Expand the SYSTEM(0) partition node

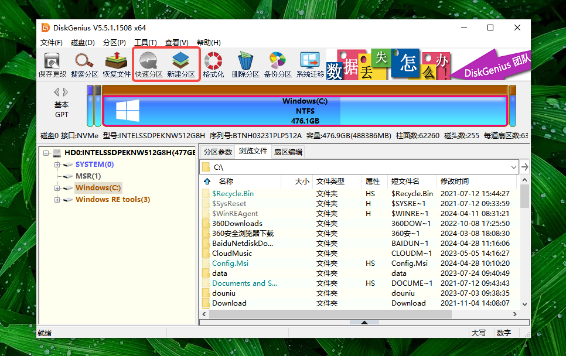click(x=57, y=165)
